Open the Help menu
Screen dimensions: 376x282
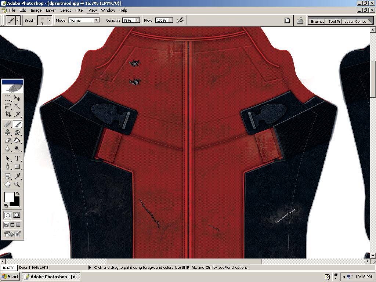(x=123, y=10)
